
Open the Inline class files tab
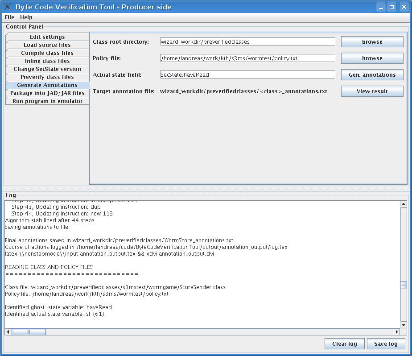47,61
